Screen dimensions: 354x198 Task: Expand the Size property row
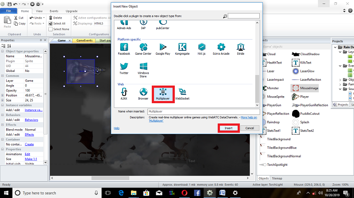pyautogui.click(x=3, y=101)
